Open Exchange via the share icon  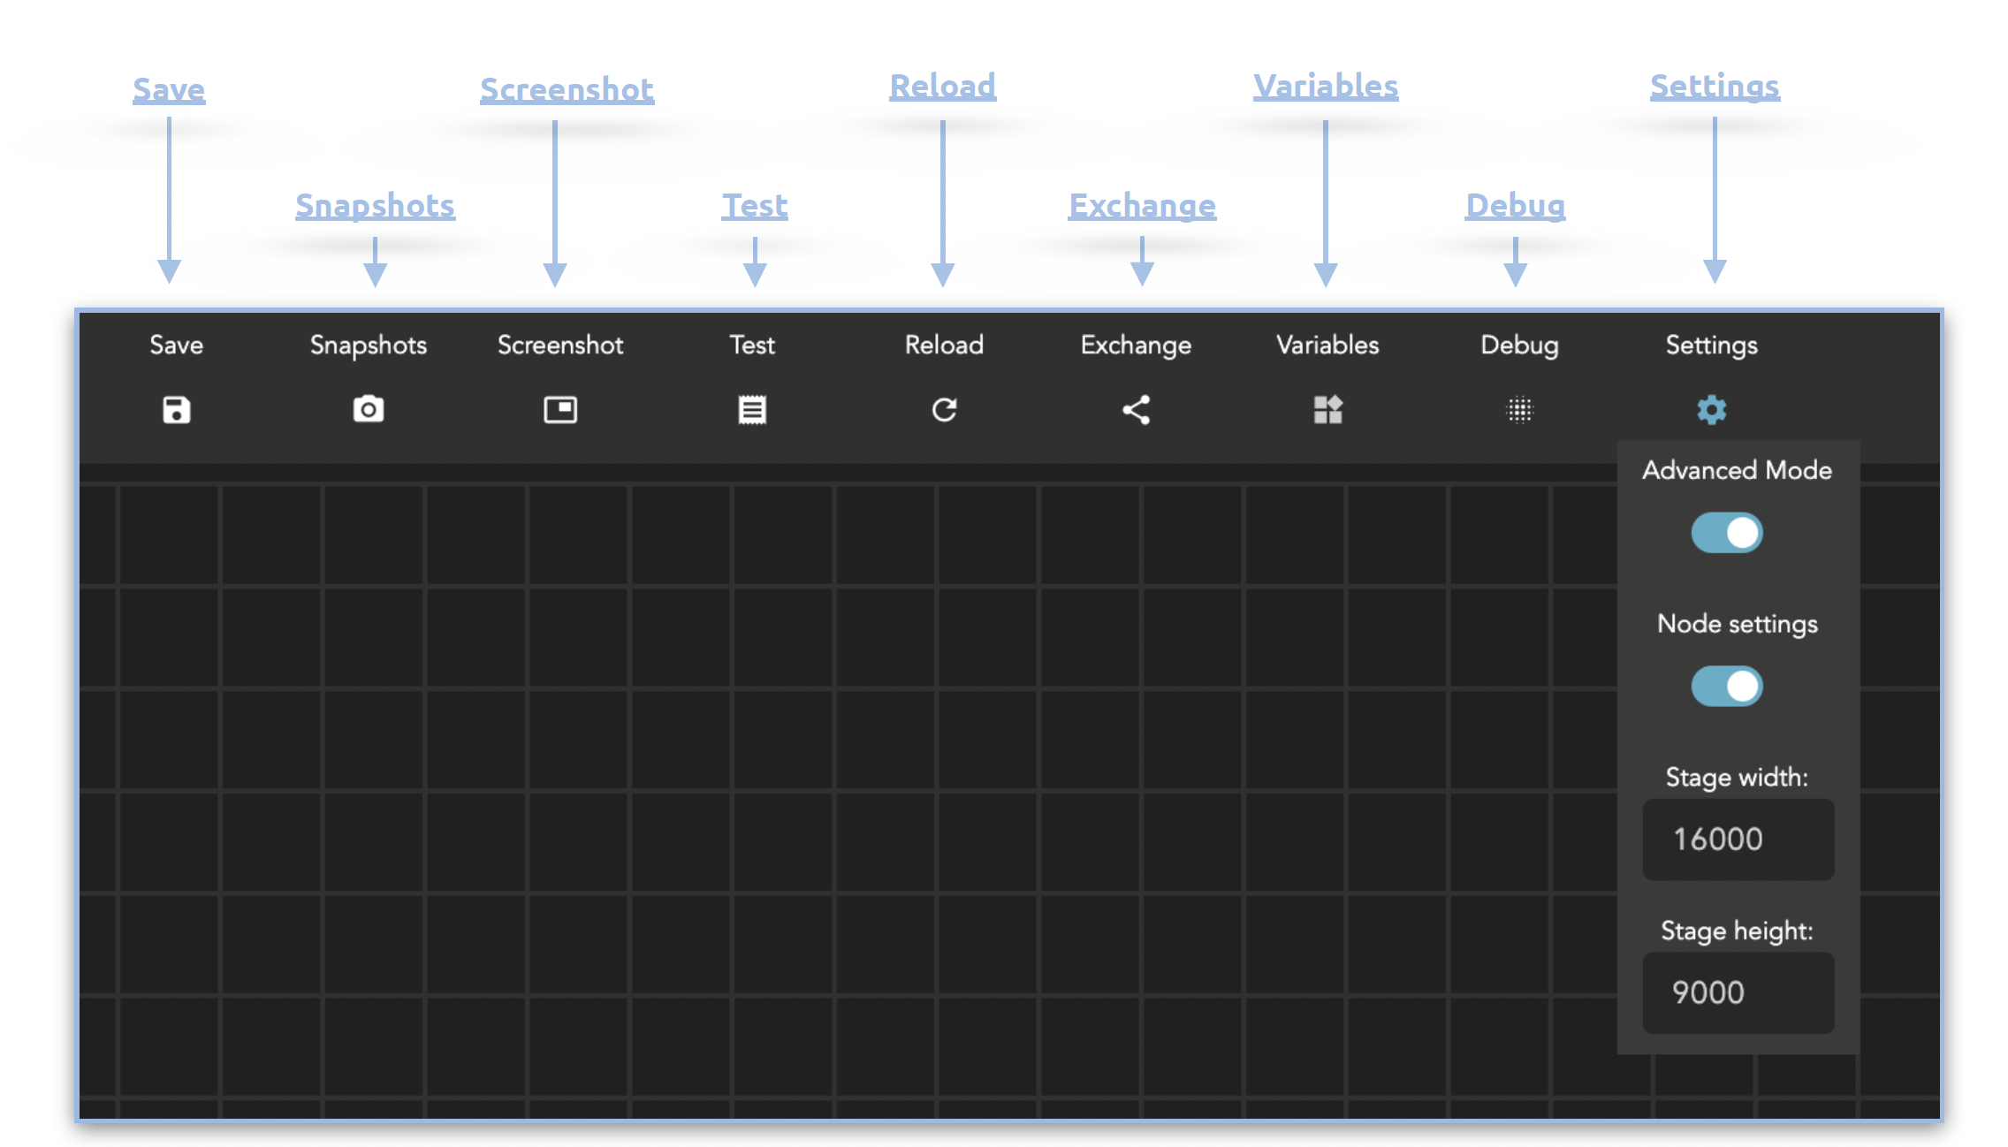pos(1136,410)
